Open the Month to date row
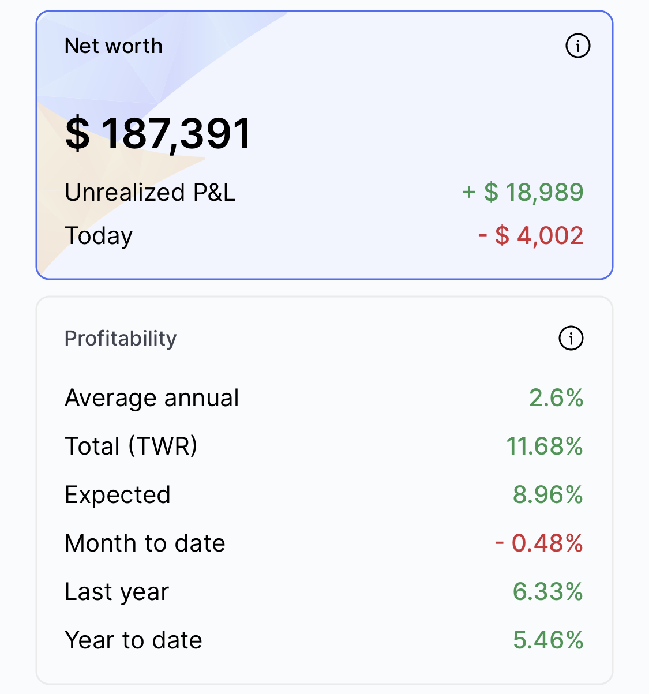 pos(145,543)
